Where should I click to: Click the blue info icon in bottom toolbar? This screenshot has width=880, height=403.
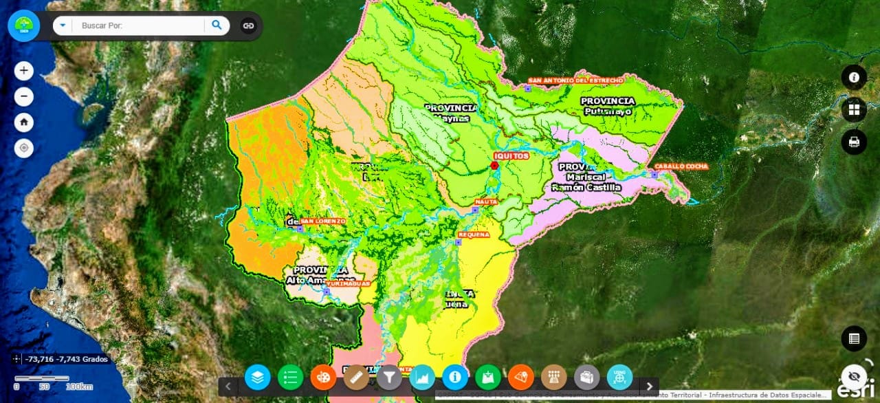pyautogui.click(x=455, y=377)
